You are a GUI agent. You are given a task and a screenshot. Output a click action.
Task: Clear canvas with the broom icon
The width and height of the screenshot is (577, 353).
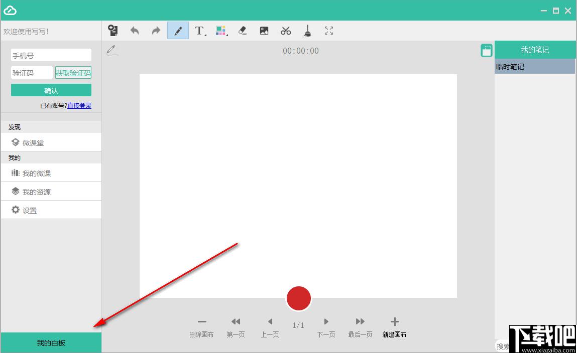(307, 31)
